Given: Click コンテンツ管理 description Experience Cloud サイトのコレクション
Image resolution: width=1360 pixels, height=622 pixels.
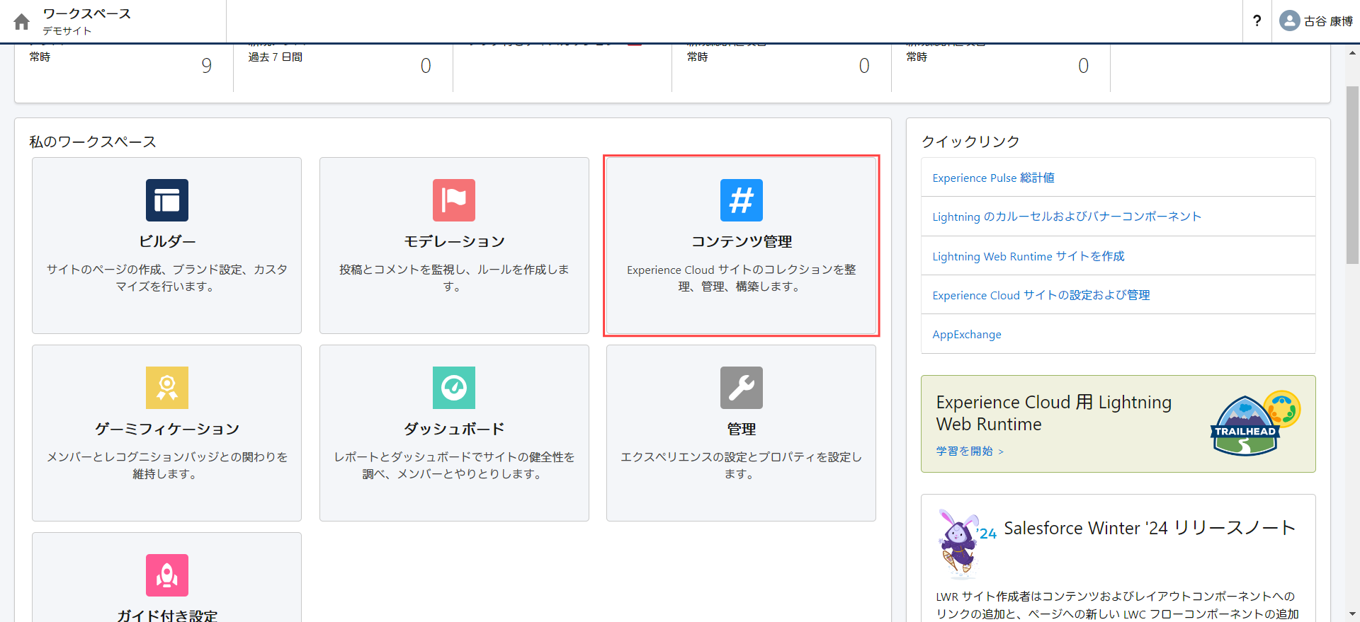Looking at the screenshot, I should coord(742,278).
